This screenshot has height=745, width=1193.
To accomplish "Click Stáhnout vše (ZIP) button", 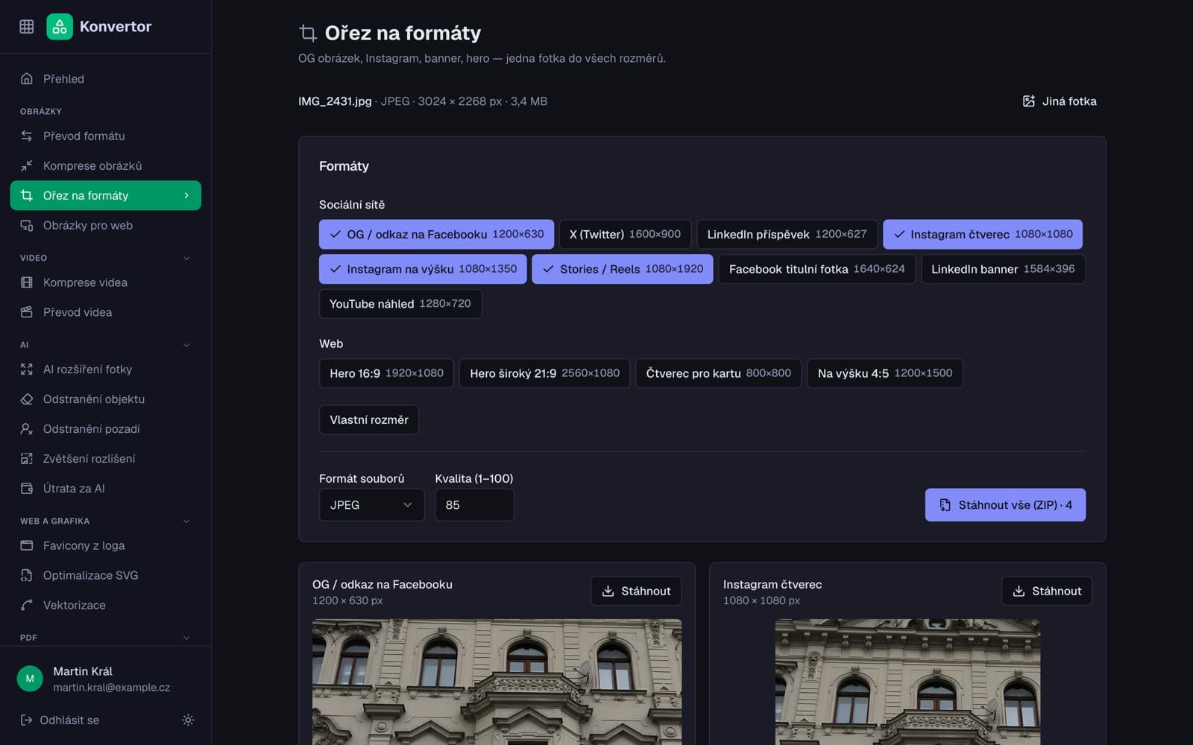I will click(x=1005, y=504).
